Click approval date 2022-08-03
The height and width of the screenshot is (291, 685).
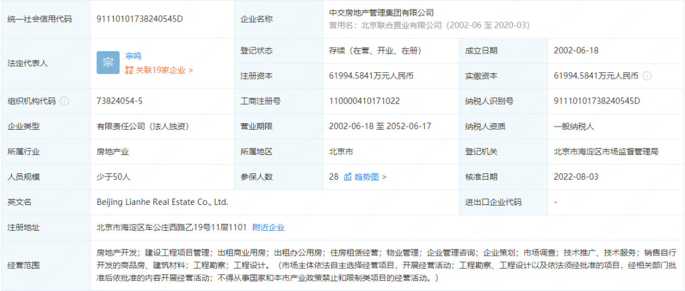(x=576, y=177)
